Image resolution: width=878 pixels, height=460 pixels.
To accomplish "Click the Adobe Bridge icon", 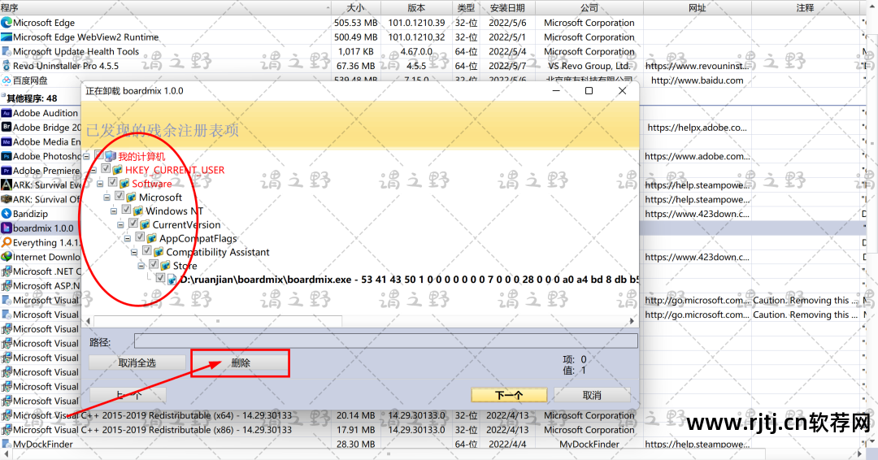I will [x=7, y=128].
